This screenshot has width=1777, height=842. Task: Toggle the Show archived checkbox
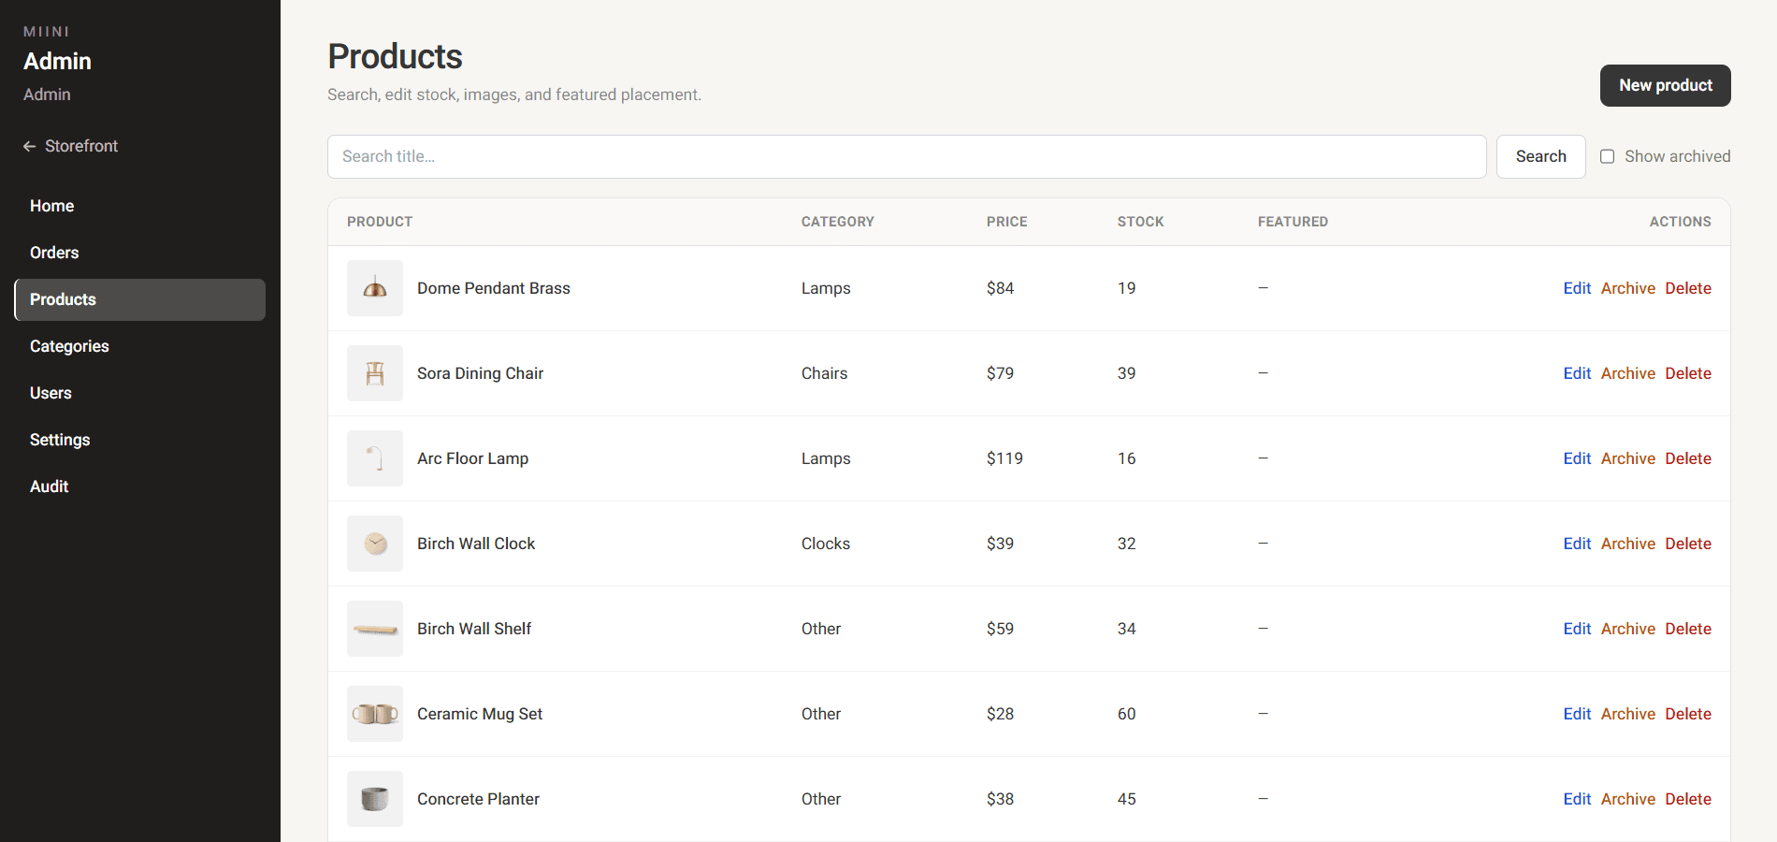pyautogui.click(x=1607, y=156)
